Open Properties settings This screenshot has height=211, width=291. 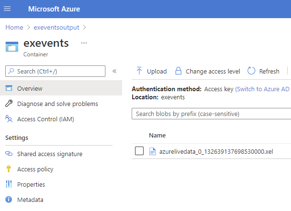[31, 184]
